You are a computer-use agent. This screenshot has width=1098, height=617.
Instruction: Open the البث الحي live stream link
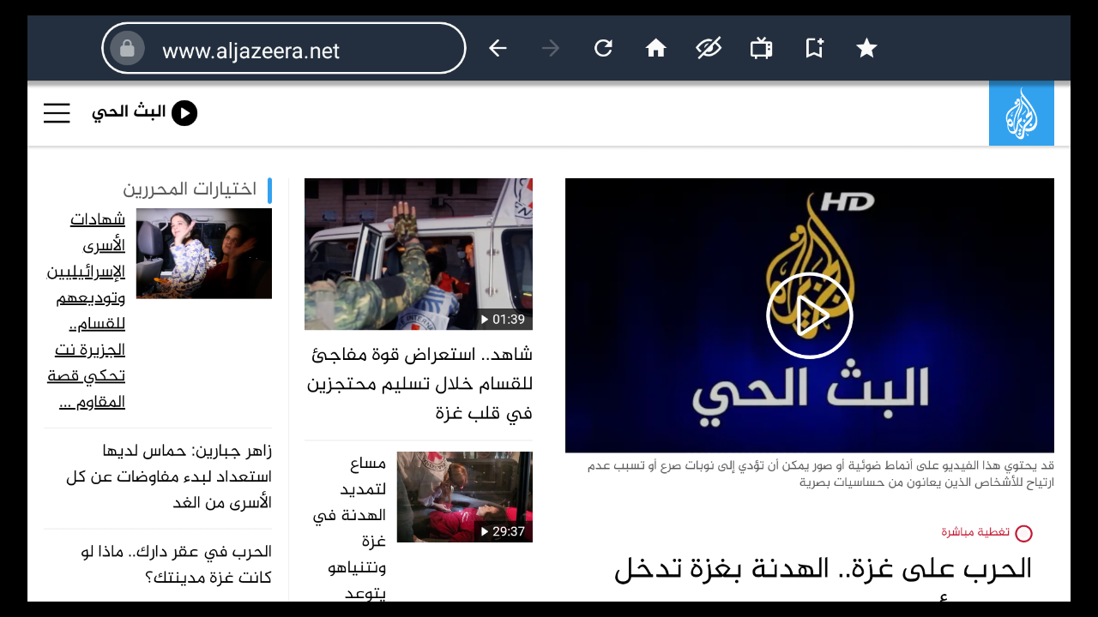point(144,113)
